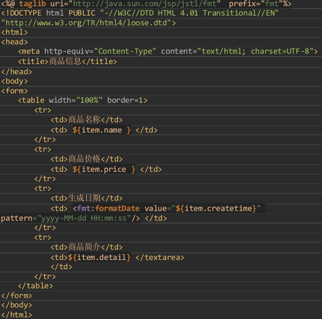Click the closing </body> tag
The image size is (322, 319).
tap(17, 305)
